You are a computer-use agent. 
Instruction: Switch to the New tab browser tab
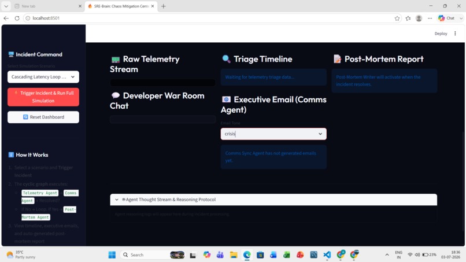click(47, 6)
